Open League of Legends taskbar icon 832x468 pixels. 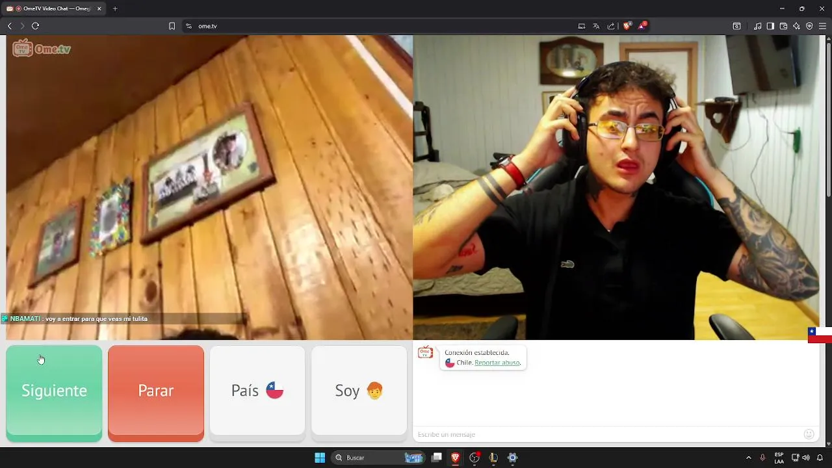click(x=493, y=458)
